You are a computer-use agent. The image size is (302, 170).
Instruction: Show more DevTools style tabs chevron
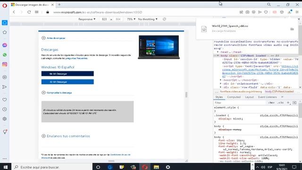[282, 97]
